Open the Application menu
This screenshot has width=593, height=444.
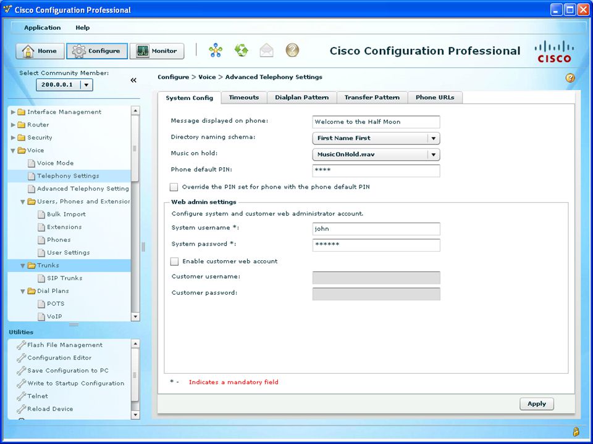click(43, 28)
